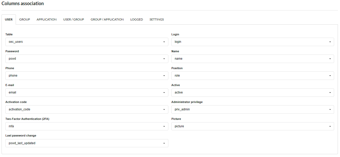Expand the Position dropdown showing role
This screenshot has width=340, height=157.
(x=252, y=76)
